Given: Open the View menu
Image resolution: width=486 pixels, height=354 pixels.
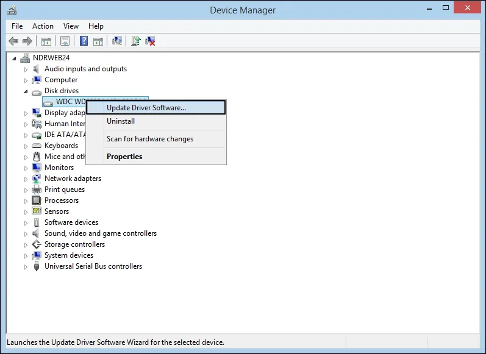Looking at the screenshot, I should pyautogui.click(x=71, y=26).
